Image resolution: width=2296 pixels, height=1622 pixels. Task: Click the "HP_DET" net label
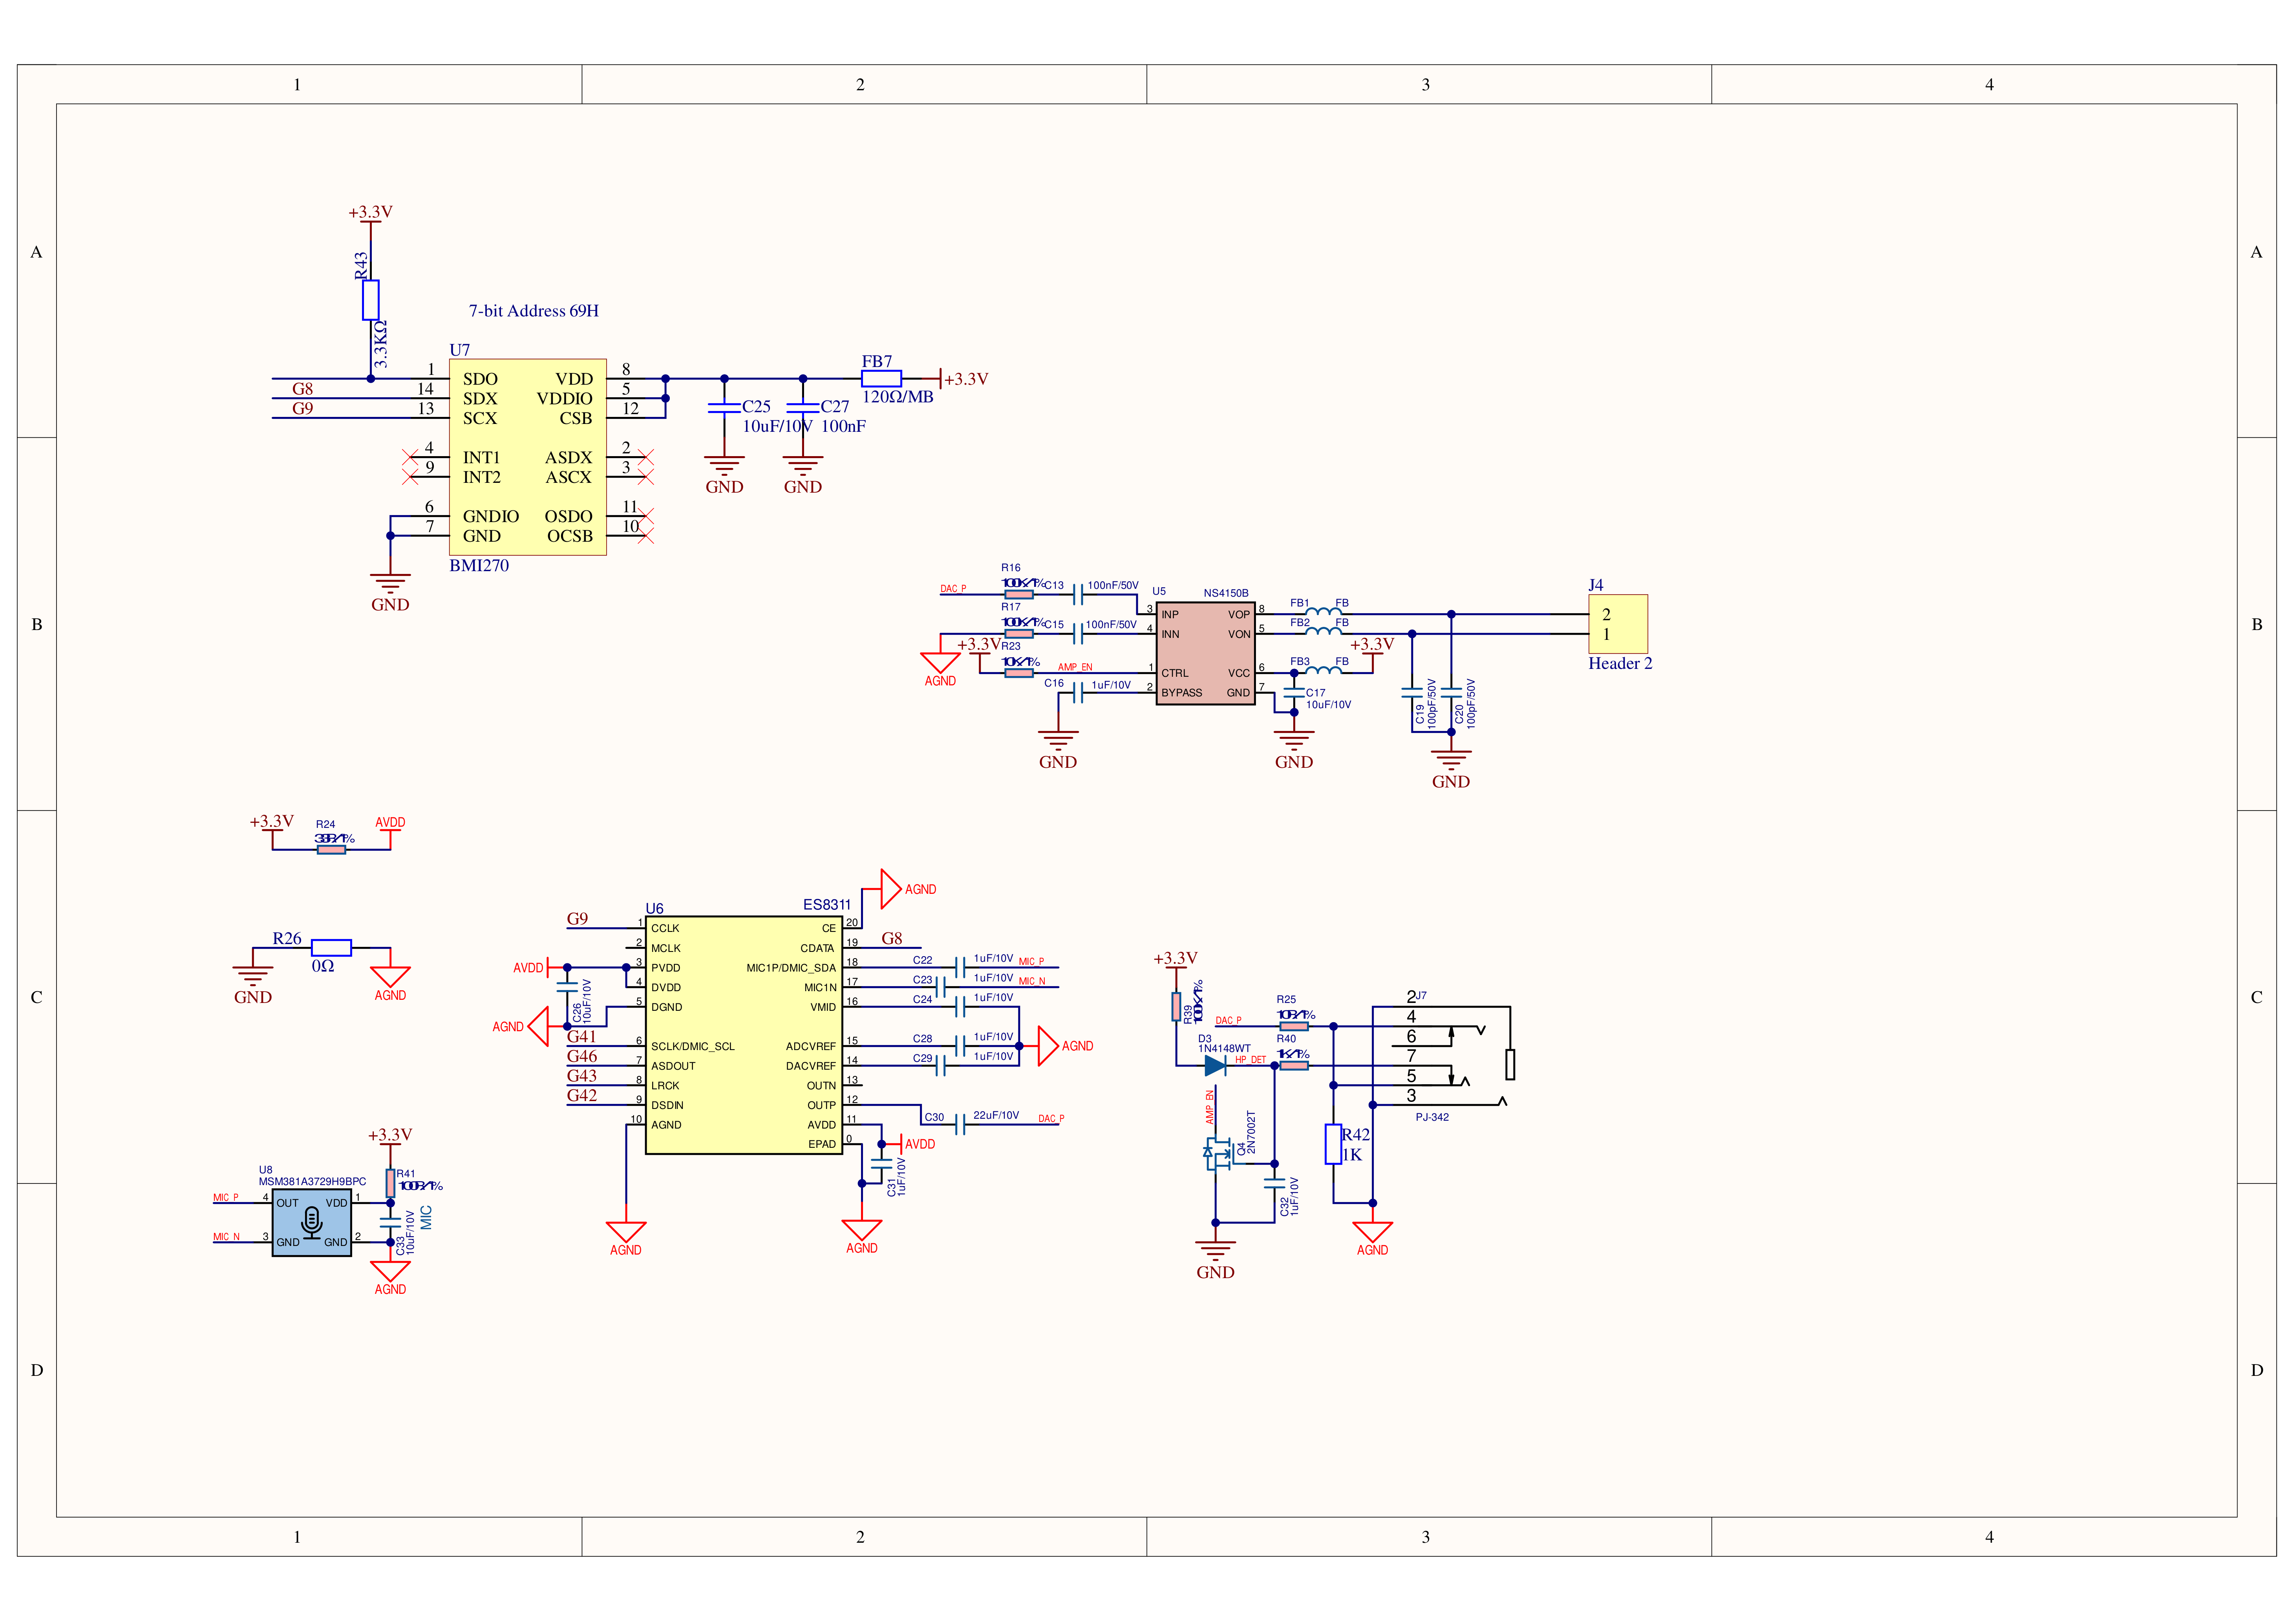pos(1250,1060)
